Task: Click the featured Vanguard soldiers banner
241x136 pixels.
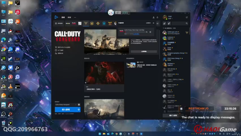Action: coord(107,42)
